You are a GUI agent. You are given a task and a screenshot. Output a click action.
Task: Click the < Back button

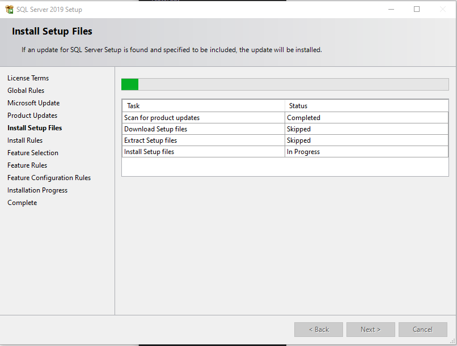coord(319,330)
